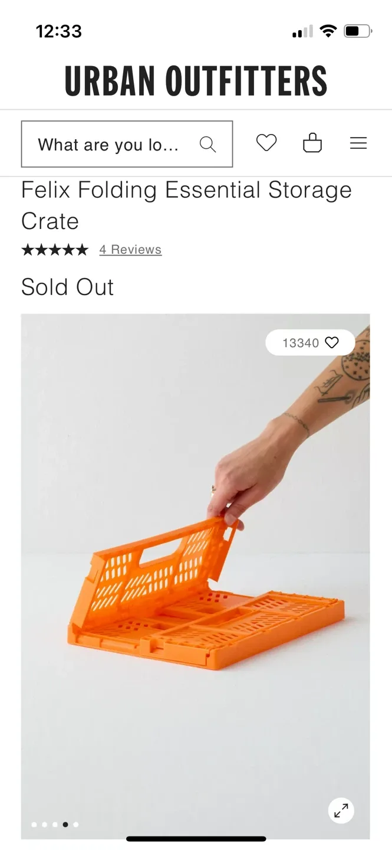Select the first image carousel dot
Screen dimensions: 392x850
pyautogui.click(x=34, y=825)
